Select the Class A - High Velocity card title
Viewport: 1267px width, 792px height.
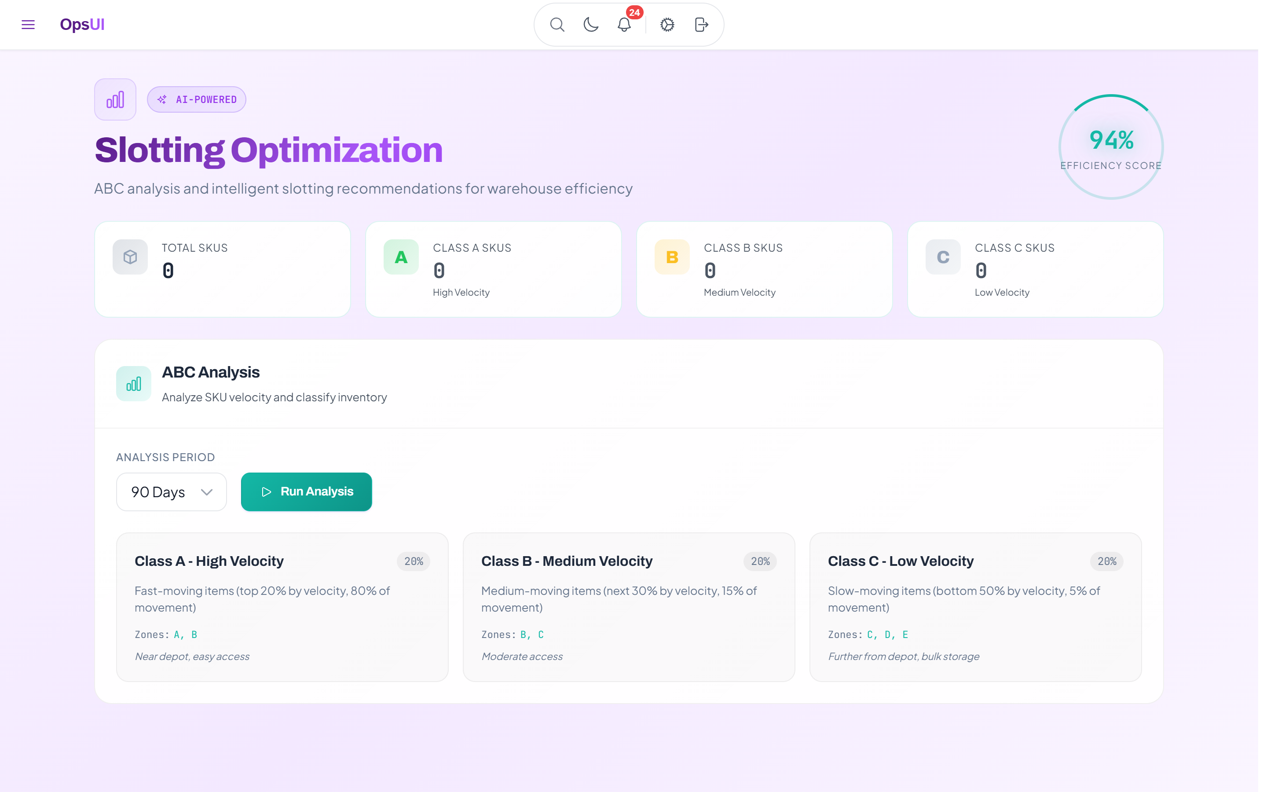click(209, 561)
